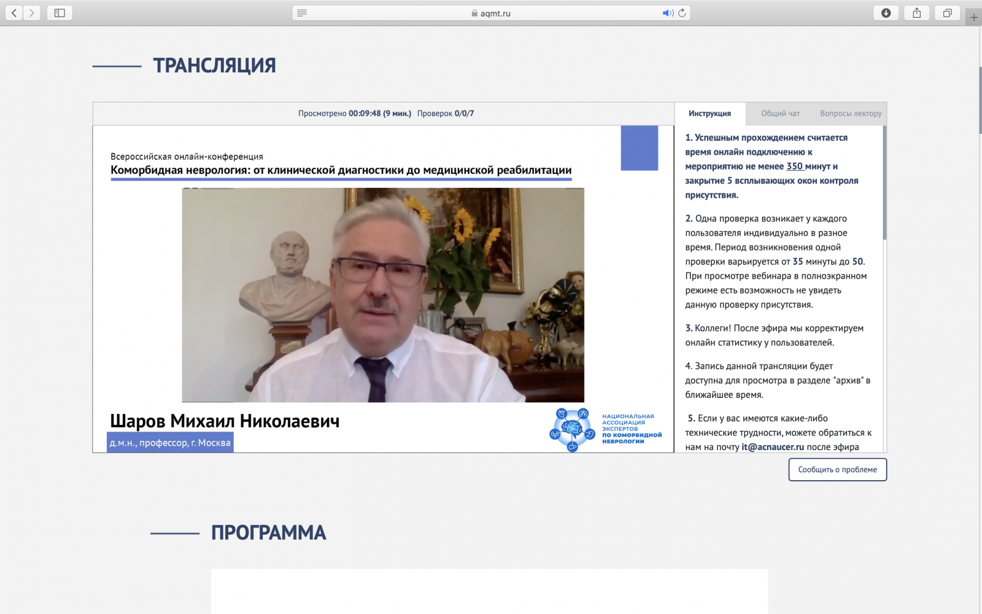Click instruction item 3 starting Коллеги!
The width and height of the screenshot is (982, 614).
pyautogui.click(x=775, y=335)
